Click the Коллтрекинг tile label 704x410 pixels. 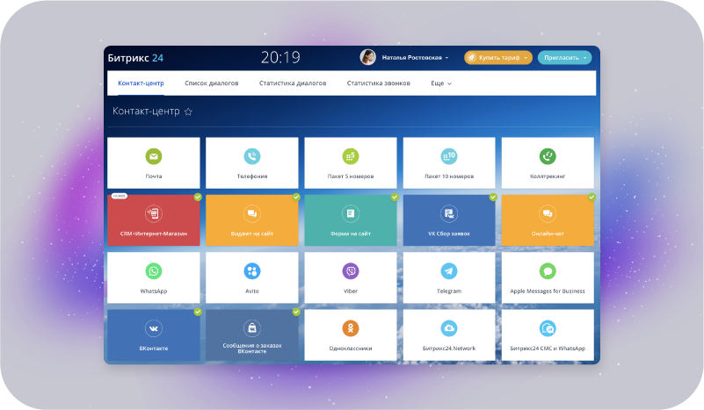coord(548,176)
